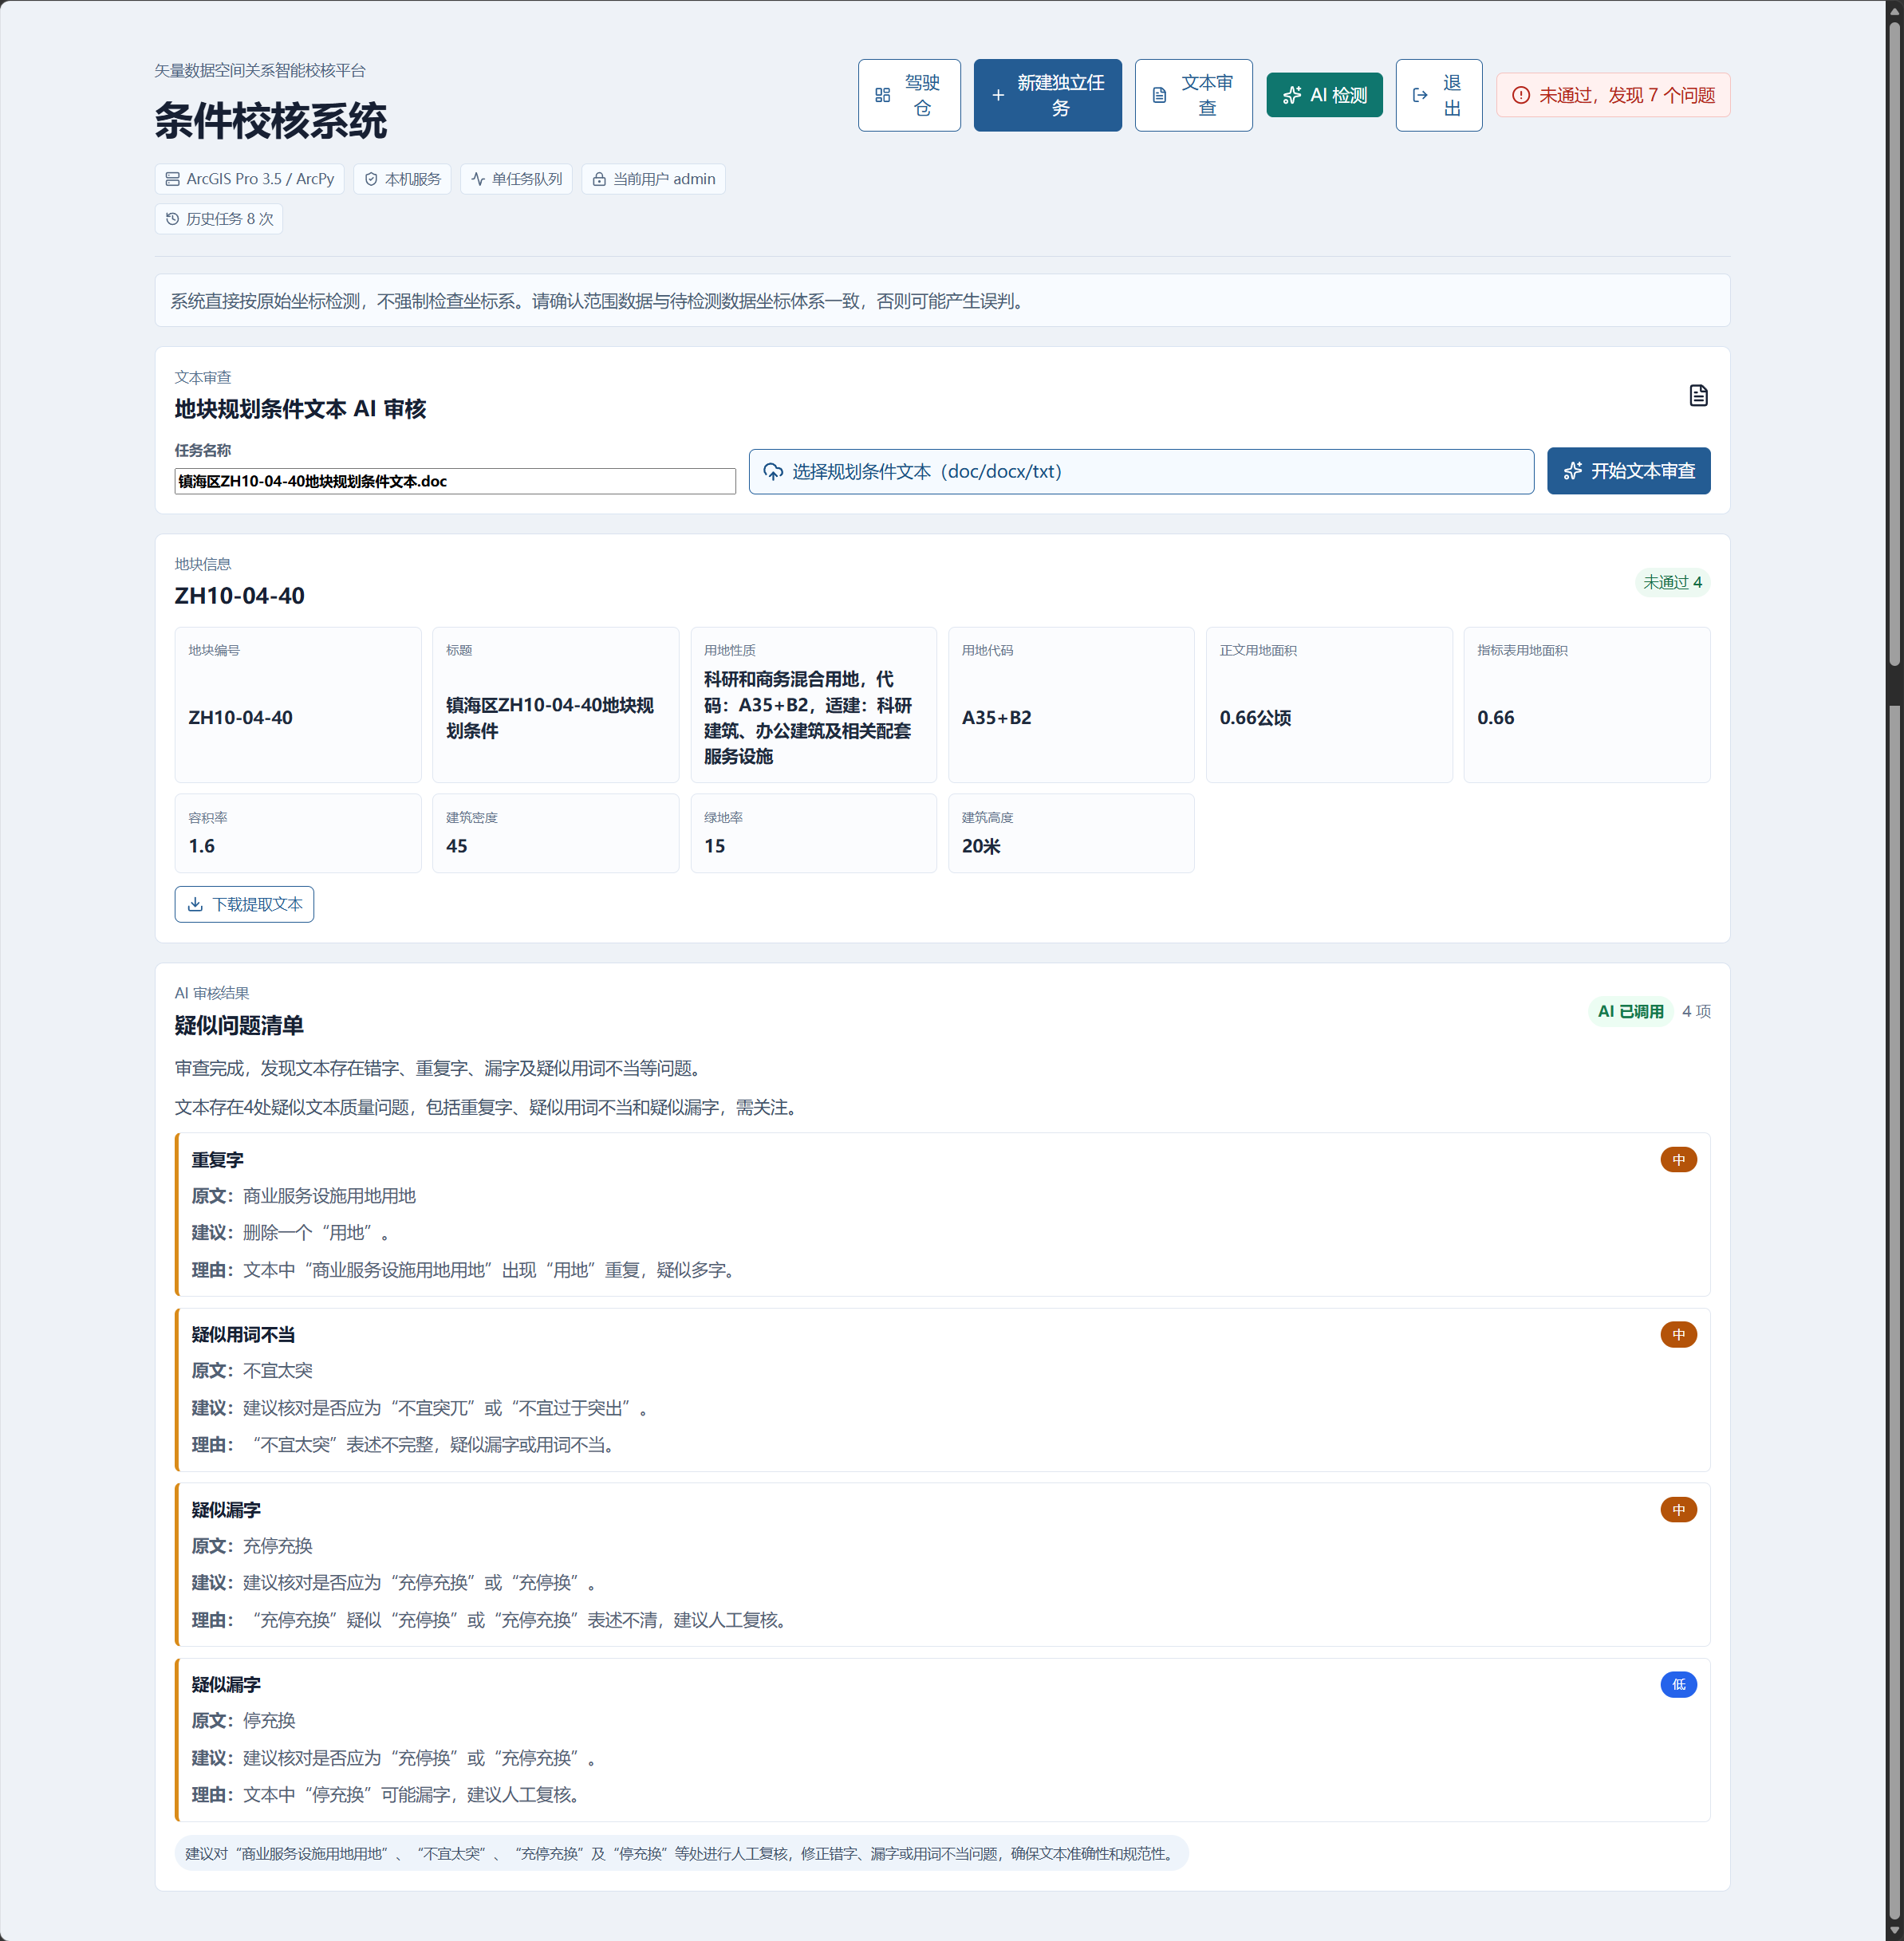Click the 本机服务 chip
This screenshot has width=1904, height=1941.
point(402,179)
